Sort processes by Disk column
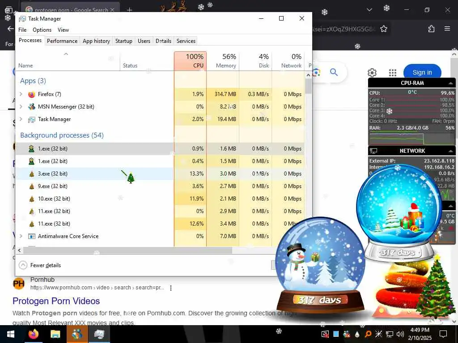 (255, 61)
